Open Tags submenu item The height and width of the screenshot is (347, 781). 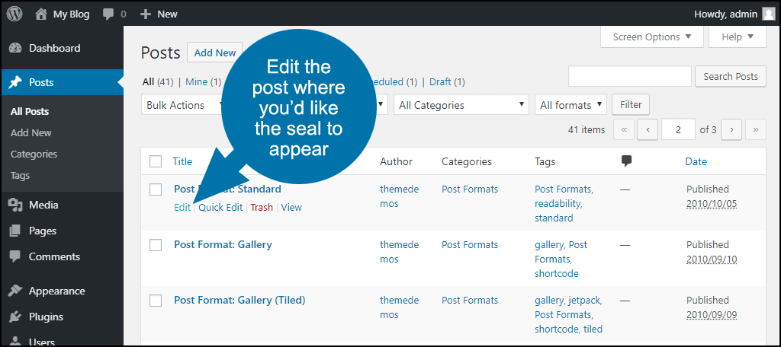pyautogui.click(x=20, y=176)
